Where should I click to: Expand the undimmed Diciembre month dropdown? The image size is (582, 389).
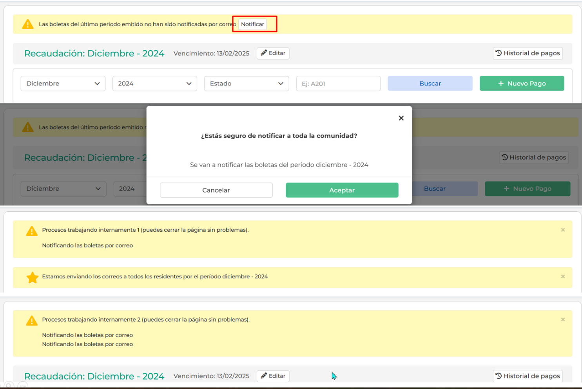click(63, 84)
